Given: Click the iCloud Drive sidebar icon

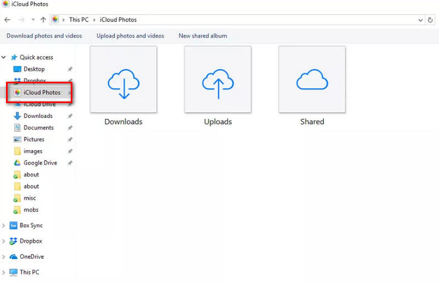Looking at the screenshot, I should [18, 104].
